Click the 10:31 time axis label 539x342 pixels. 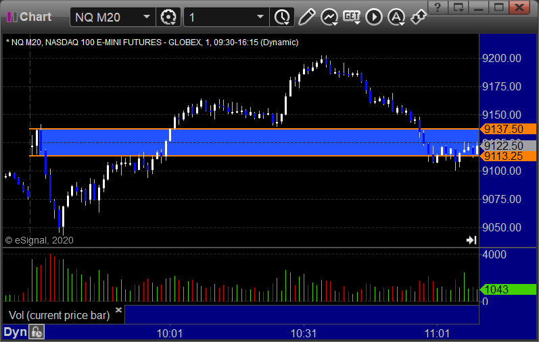[304, 333]
